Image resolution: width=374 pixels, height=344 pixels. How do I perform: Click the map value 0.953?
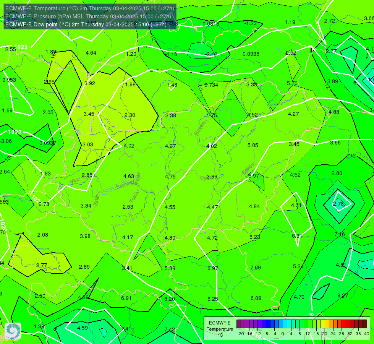click(x=9, y=80)
